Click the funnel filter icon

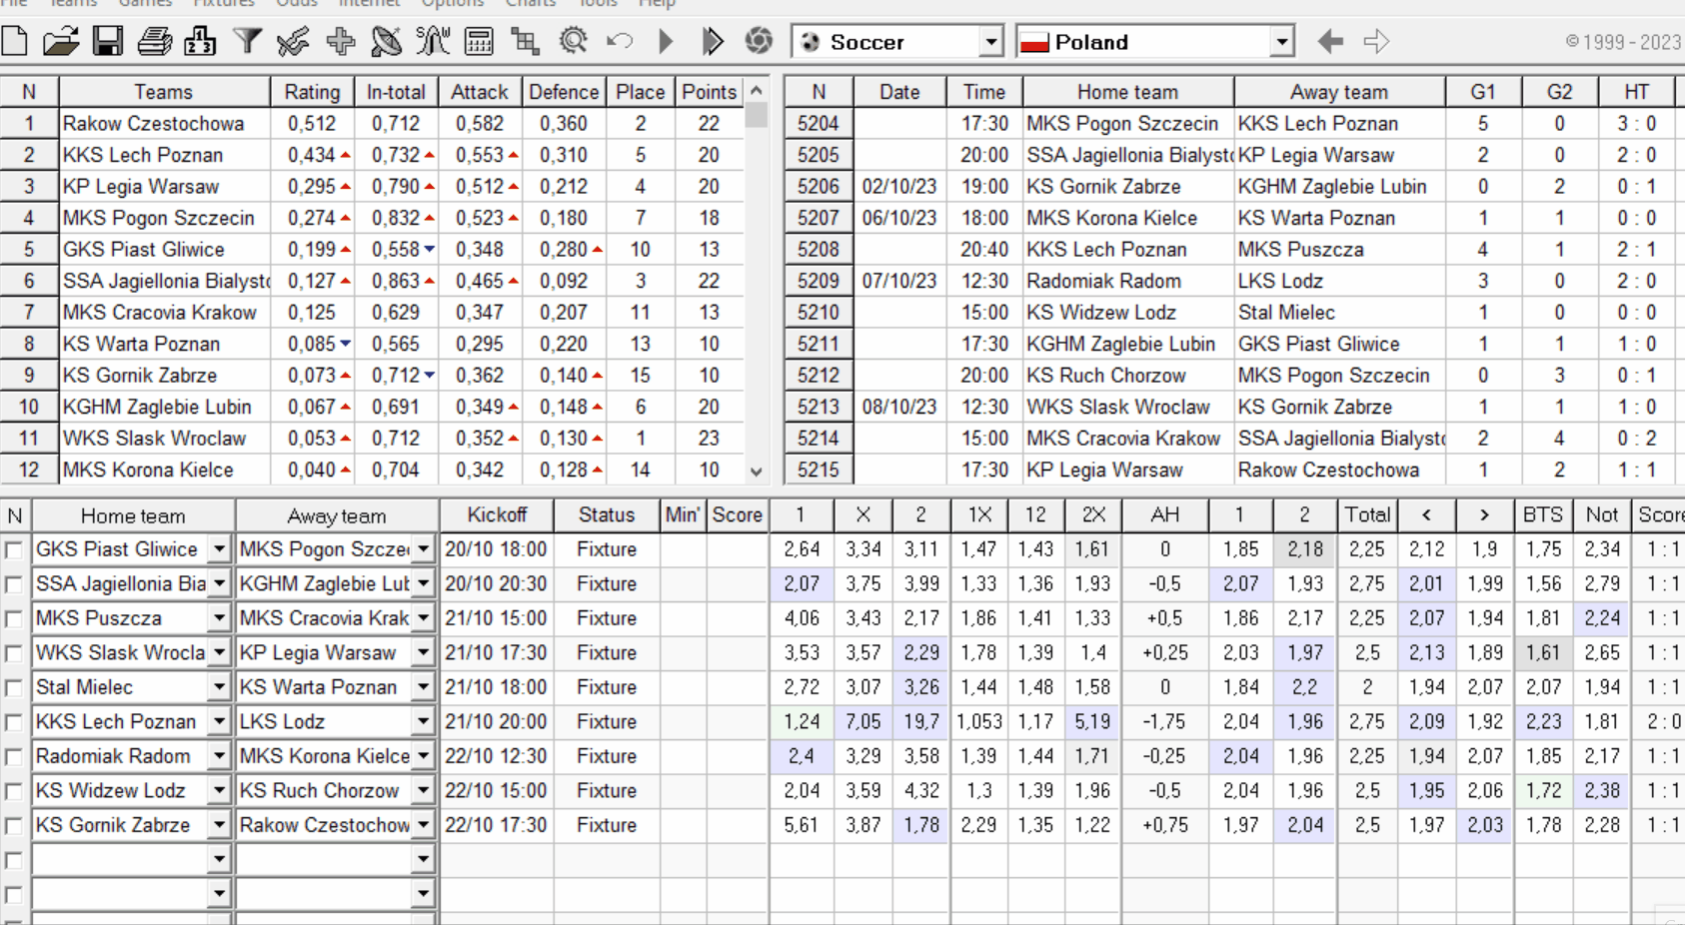247,42
